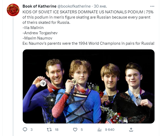The height and width of the screenshot is (136, 160).
Task: Open the three-dot More menu on tweet
Action: click(152, 6)
